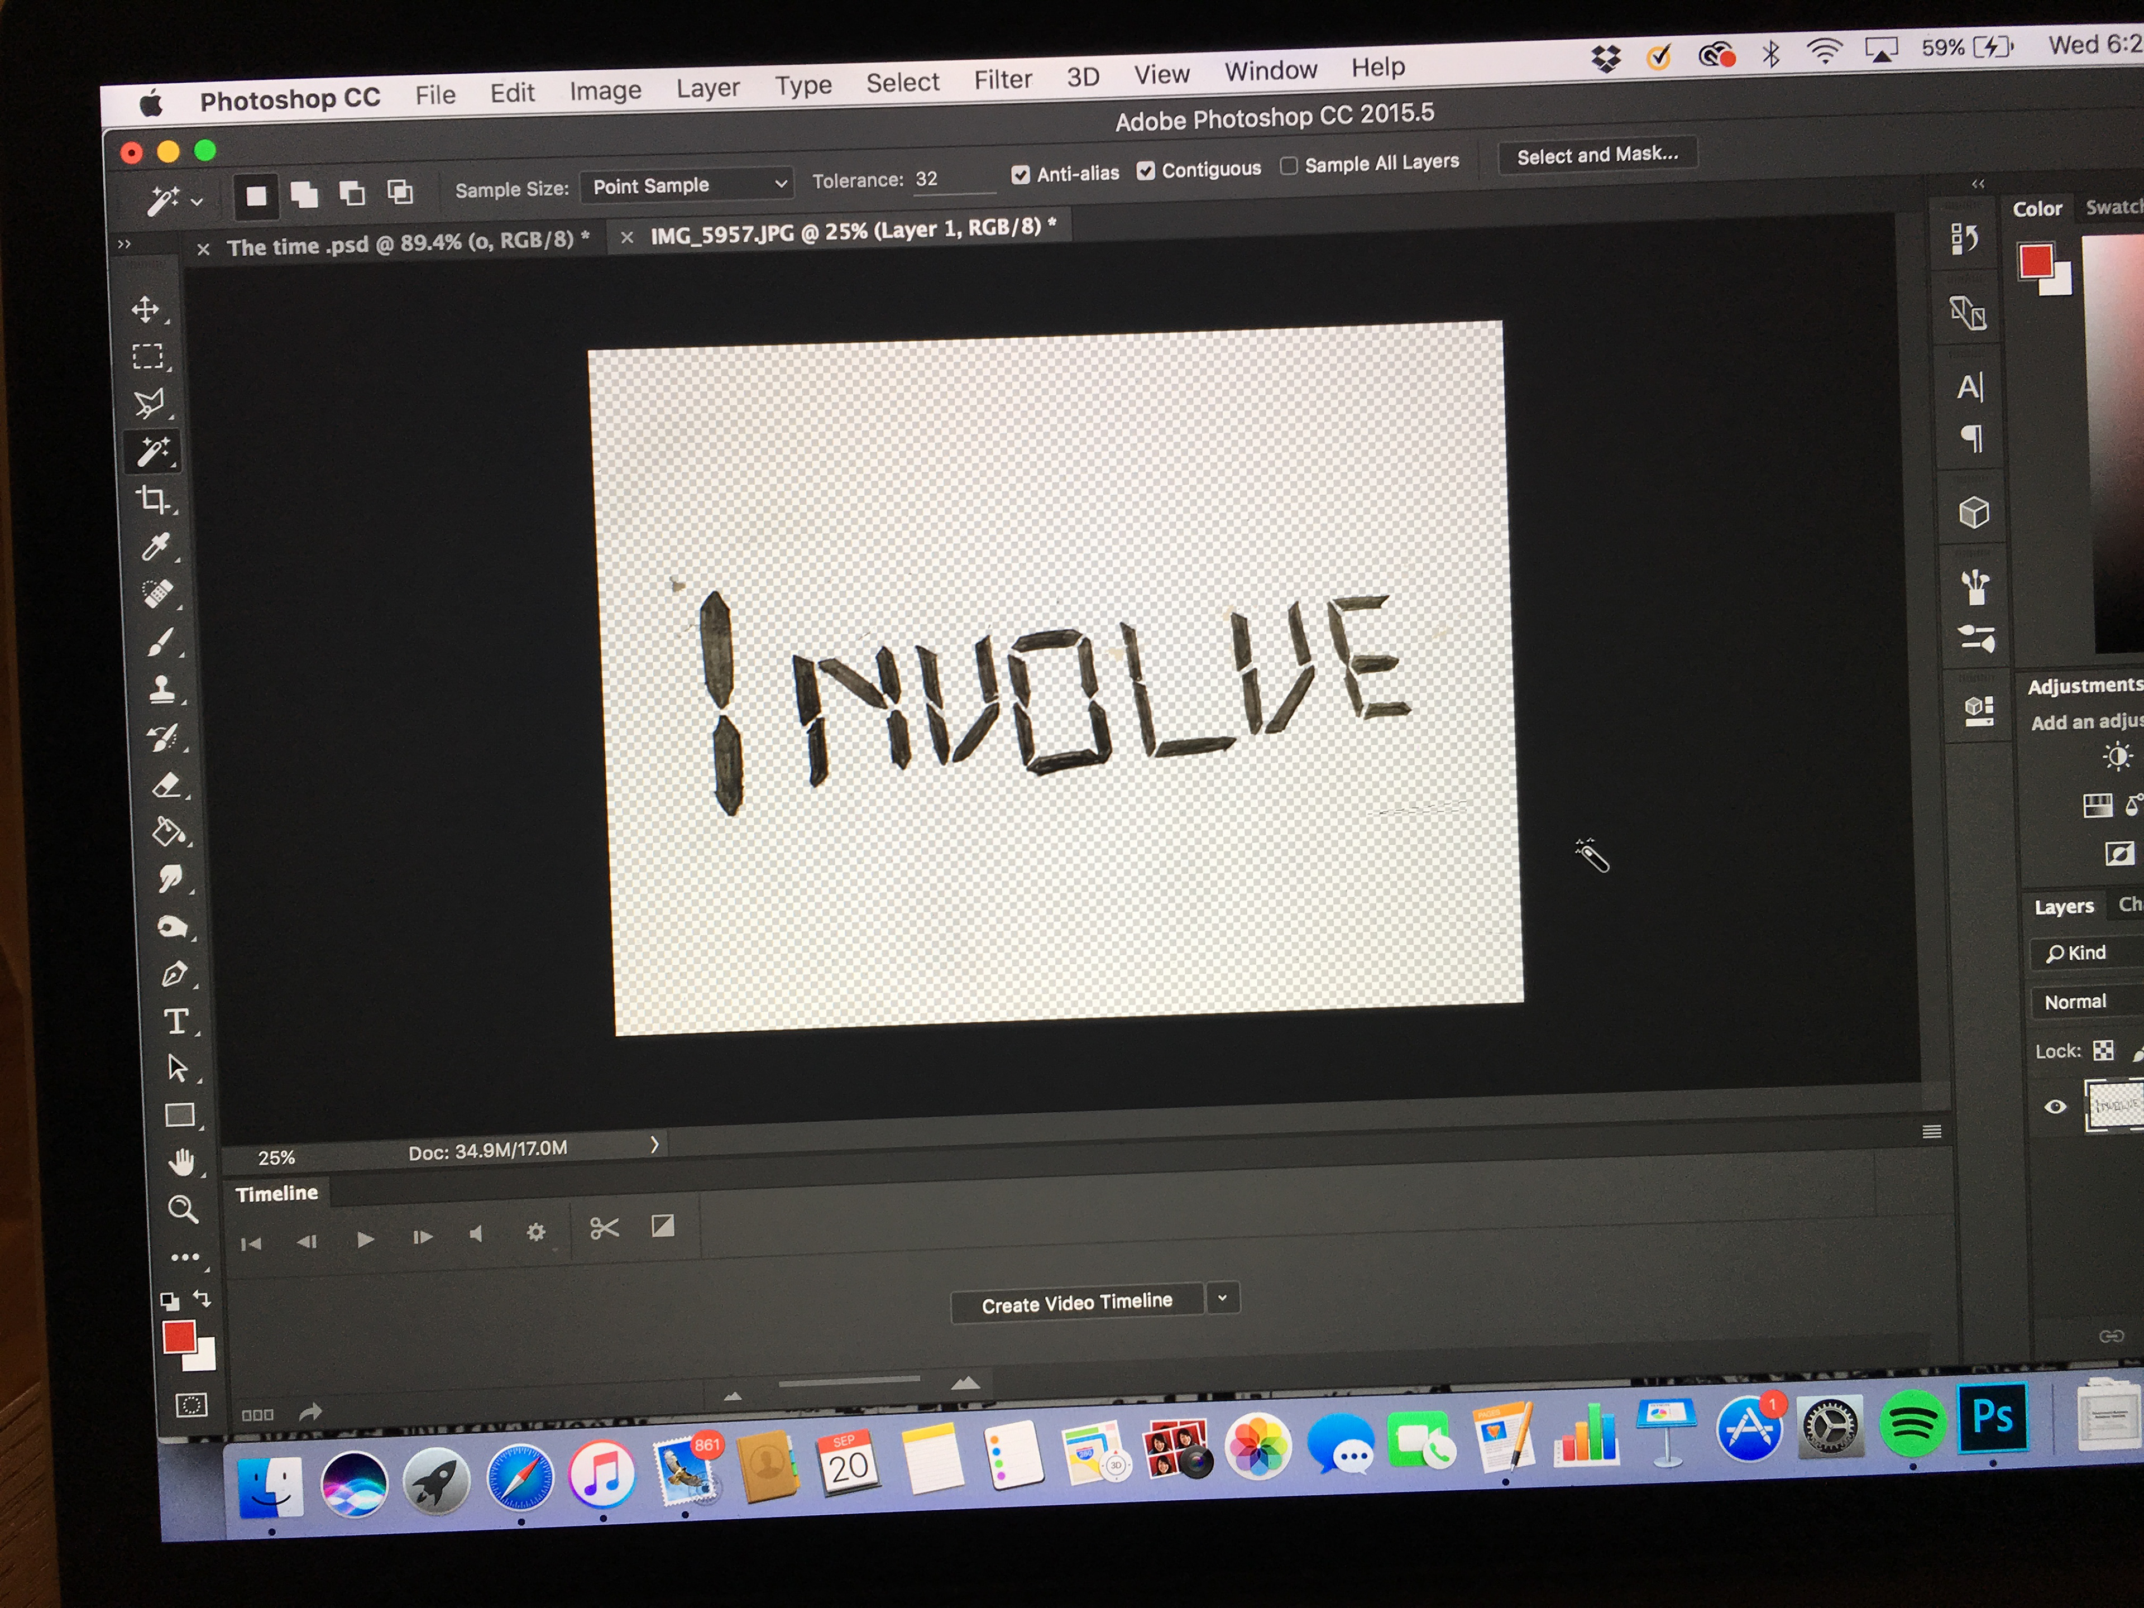Viewport: 2144px width, 1608px height.
Task: Click the Color panel foreground red swatch
Action: [x=2036, y=261]
